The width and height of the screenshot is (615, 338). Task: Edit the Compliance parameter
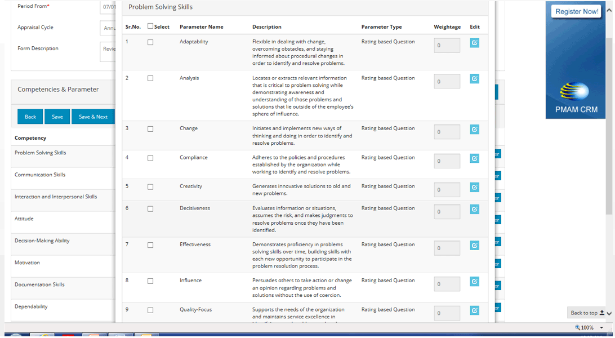474,158
